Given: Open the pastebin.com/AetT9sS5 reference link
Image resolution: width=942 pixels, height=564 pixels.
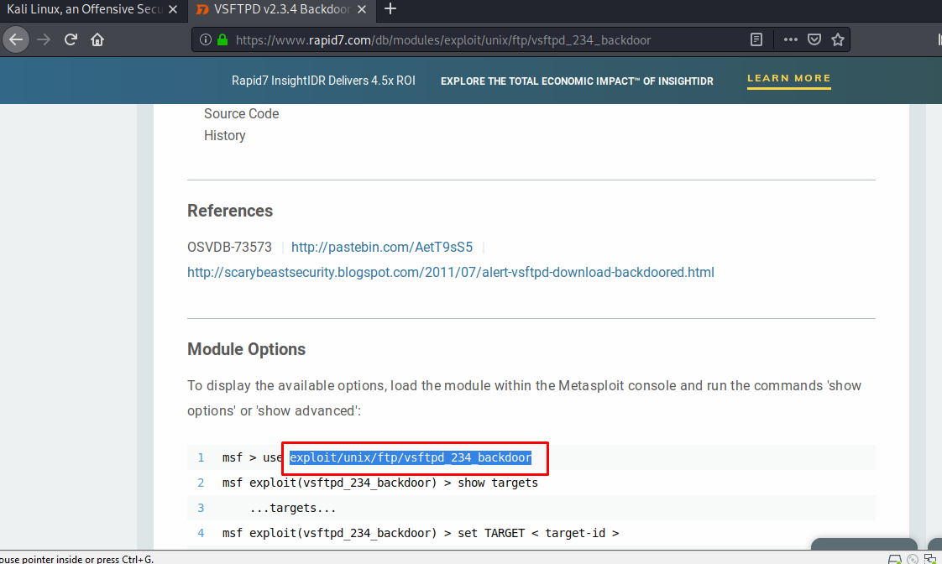Looking at the screenshot, I should click(382, 247).
